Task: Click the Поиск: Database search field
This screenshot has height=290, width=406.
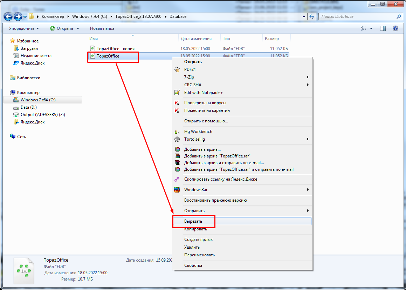Action: click(360, 16)
